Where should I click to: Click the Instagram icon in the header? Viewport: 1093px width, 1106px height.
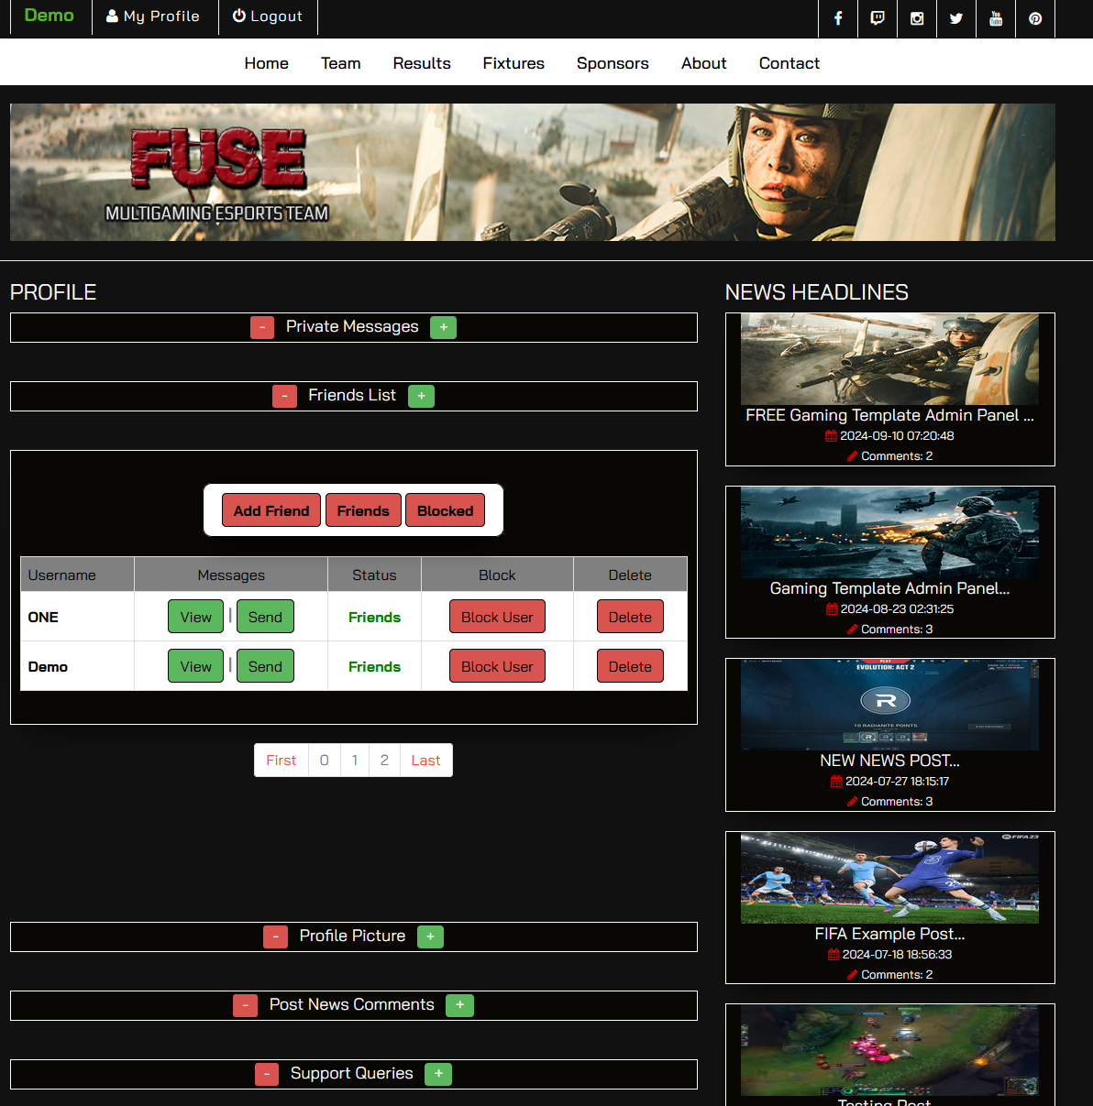click(x=917, y=18)
